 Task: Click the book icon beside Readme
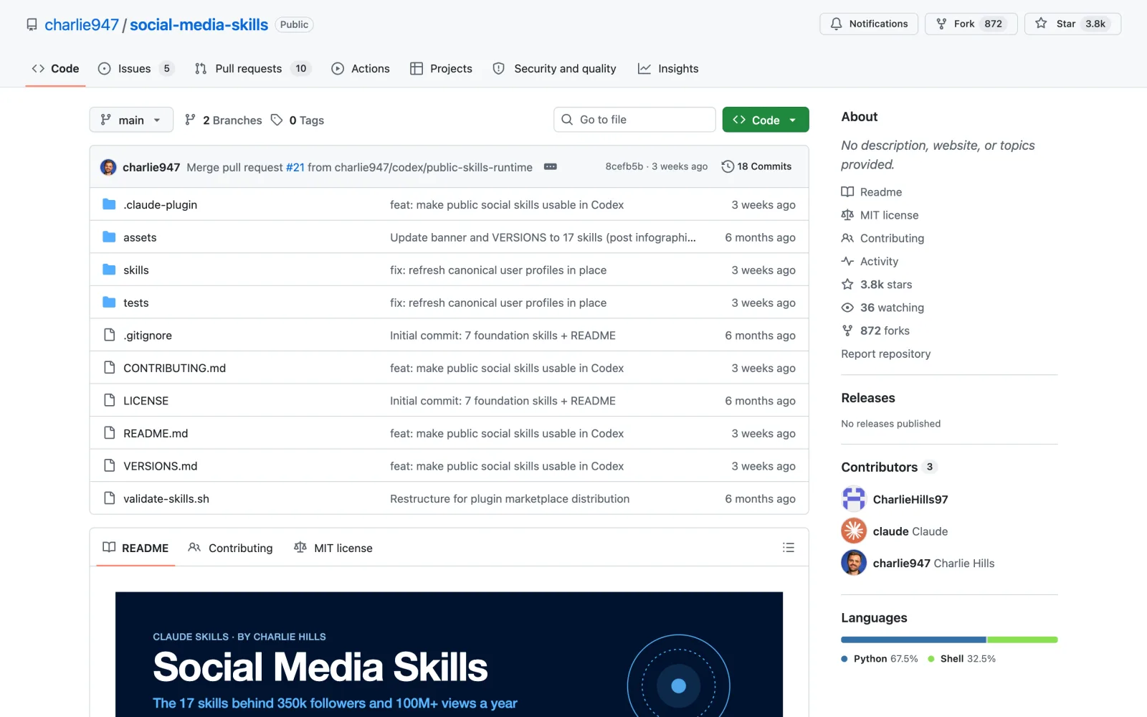pyautogui.click(x=847, y=191)
